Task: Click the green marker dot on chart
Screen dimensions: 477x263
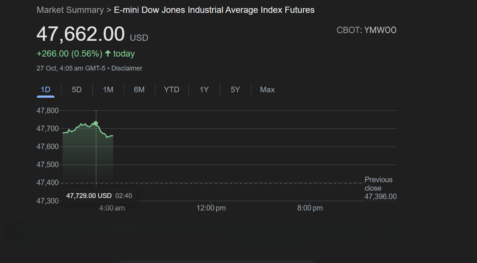Action: click(x=96, y=124)
